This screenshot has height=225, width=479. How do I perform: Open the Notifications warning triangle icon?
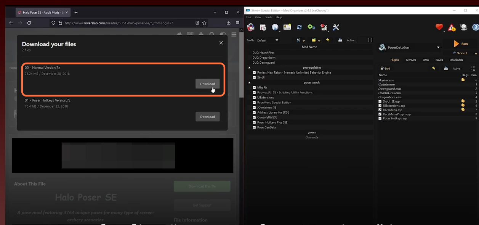click(x=452, y=27)
